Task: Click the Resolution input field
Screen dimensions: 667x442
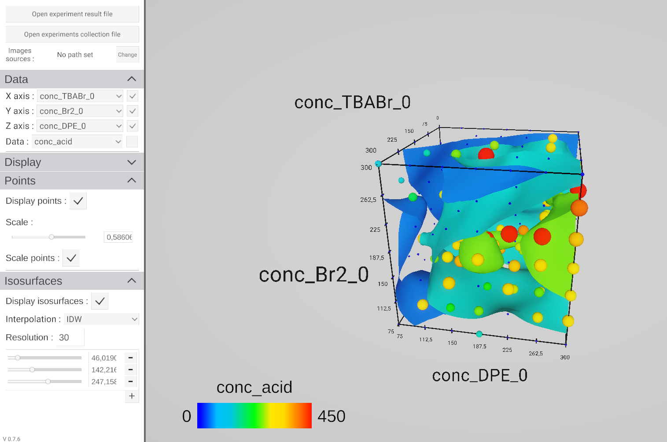Action: click(70, 337)
